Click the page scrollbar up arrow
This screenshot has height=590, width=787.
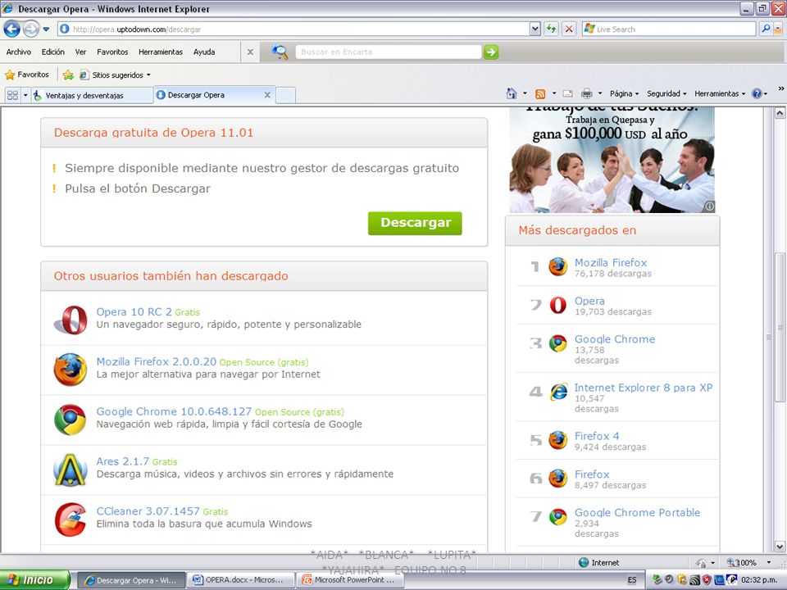(780, 113)
